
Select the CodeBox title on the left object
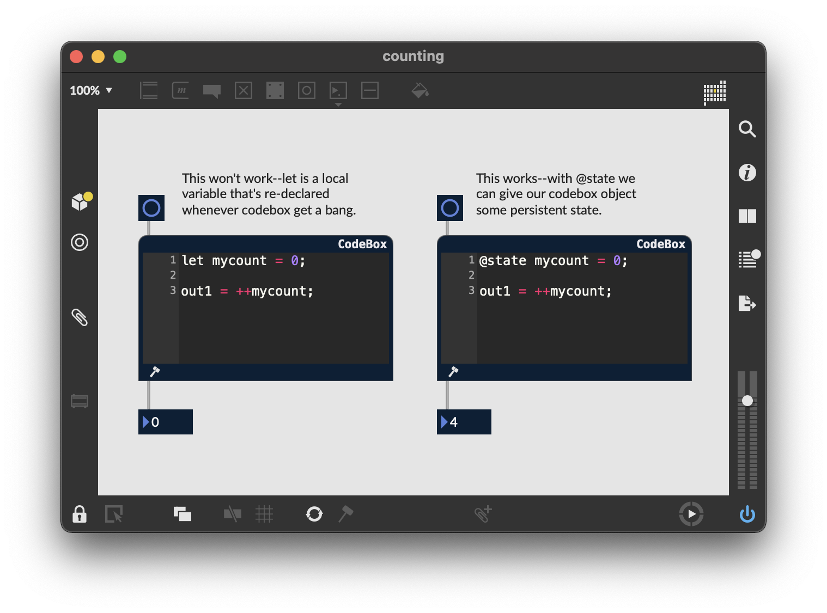tap(362, 244)
